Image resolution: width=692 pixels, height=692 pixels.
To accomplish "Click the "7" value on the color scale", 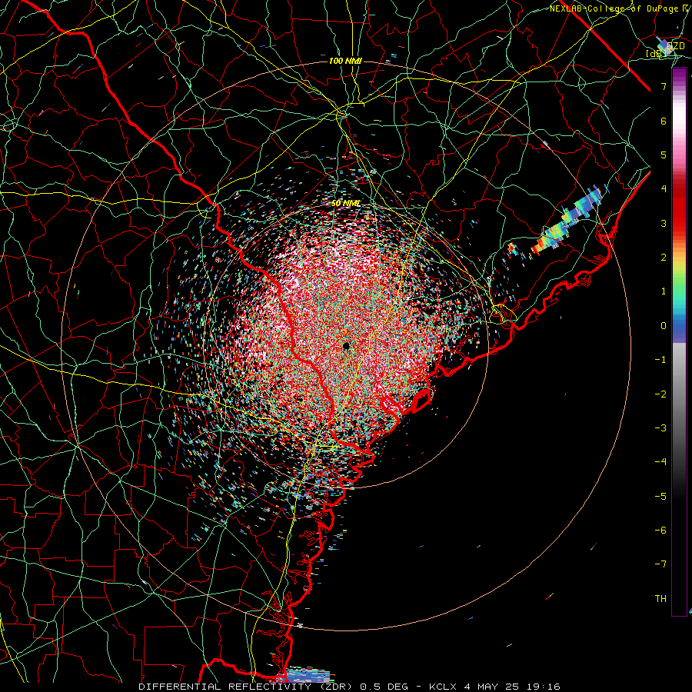I will tap(664, 86).
